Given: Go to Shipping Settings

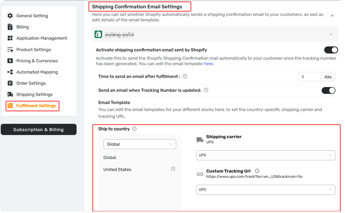Looking at the screenshot, I should (x=34, y=94).
